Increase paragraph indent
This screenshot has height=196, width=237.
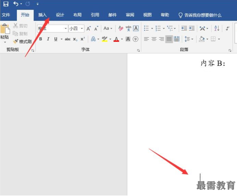tap(192, 28)
